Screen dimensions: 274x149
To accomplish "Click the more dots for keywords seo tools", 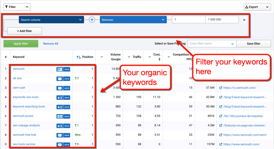I will (67, 98).
